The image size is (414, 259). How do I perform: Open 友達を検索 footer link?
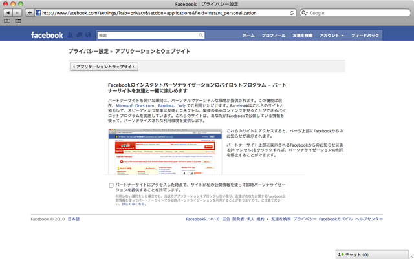click(281, 219)
